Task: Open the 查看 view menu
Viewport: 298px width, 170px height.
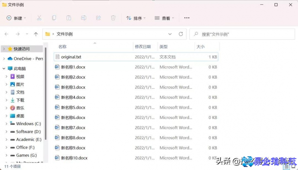Action: [164, 18]
